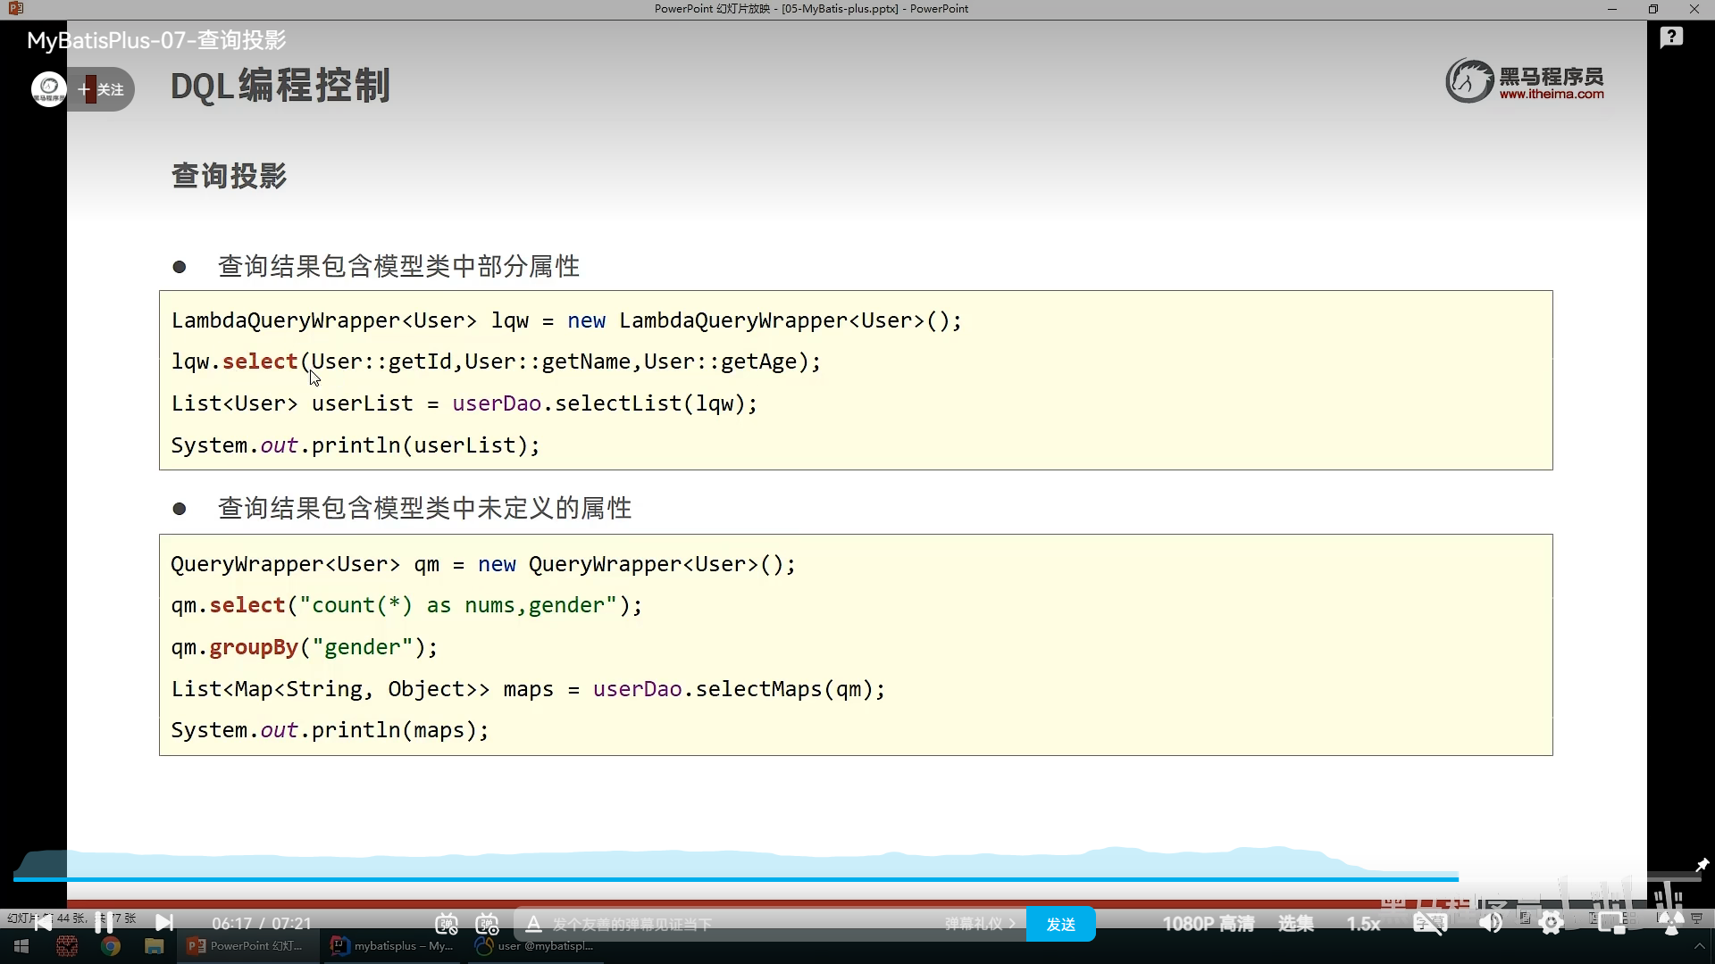Pause the video playback

tap(104, 923)
